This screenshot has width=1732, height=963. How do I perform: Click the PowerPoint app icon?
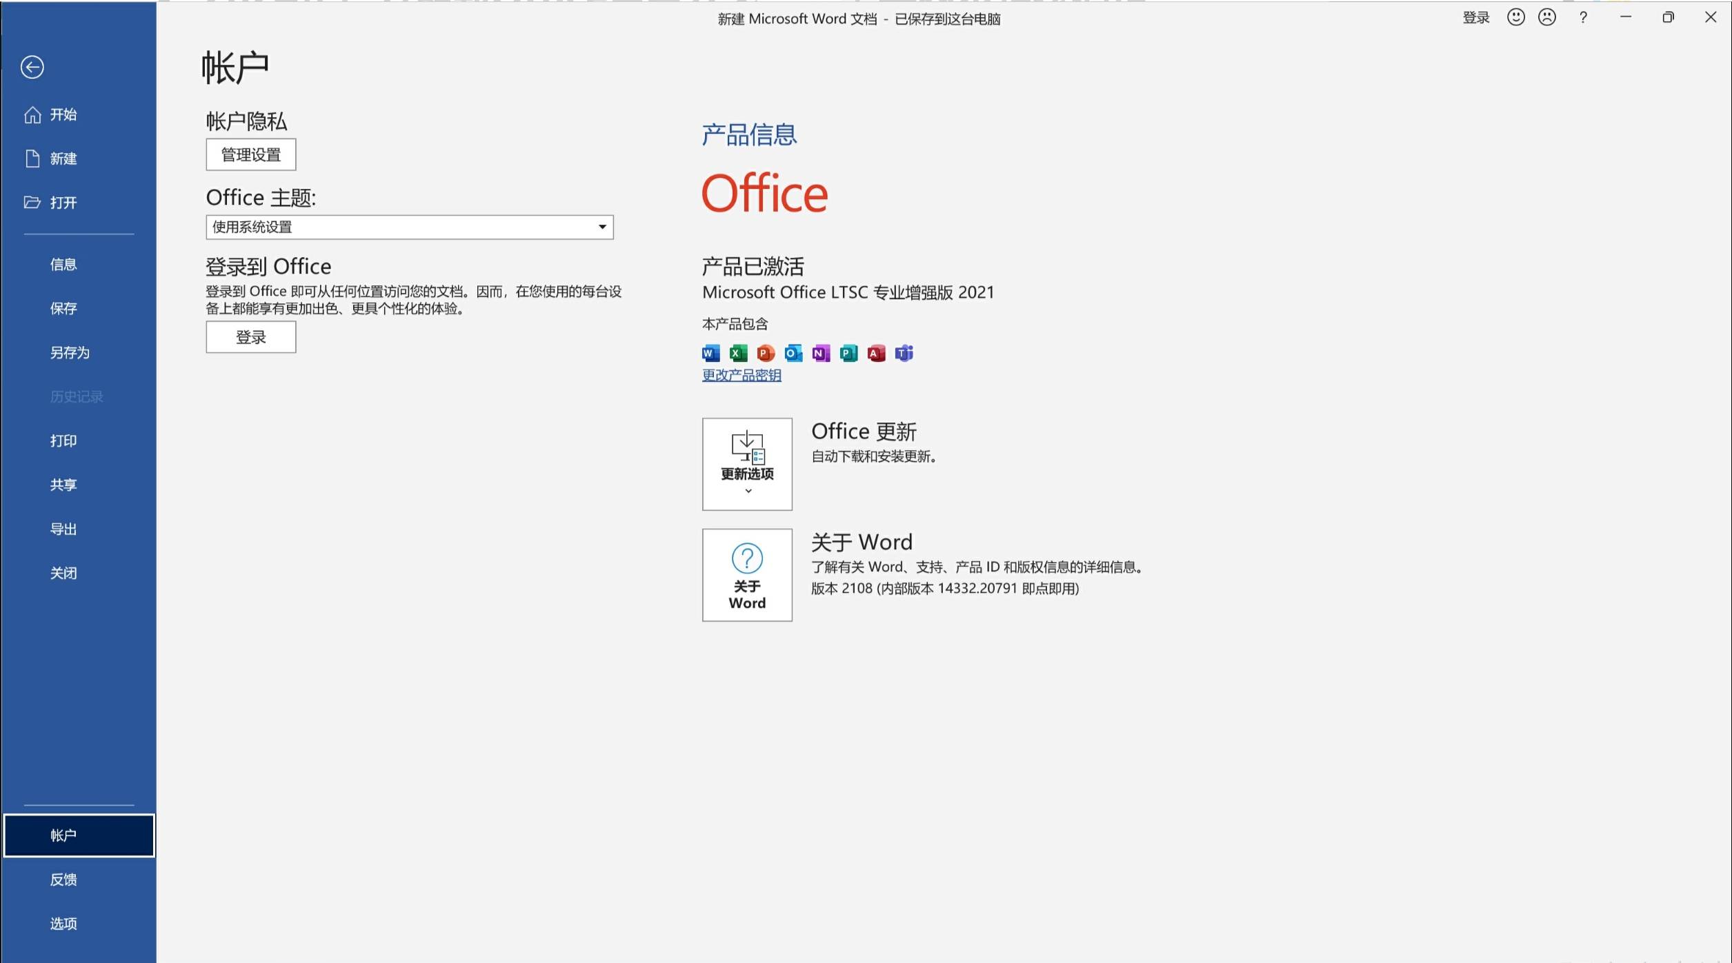[x=766, y=354]
